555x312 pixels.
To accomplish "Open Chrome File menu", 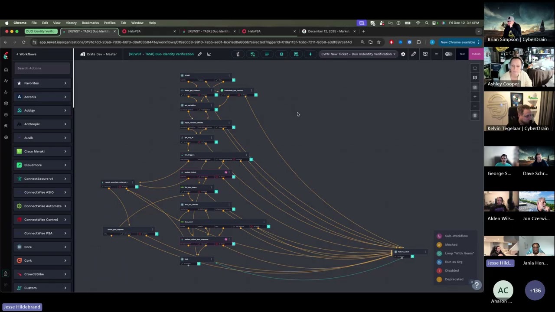I will click(x=34, y=23).
